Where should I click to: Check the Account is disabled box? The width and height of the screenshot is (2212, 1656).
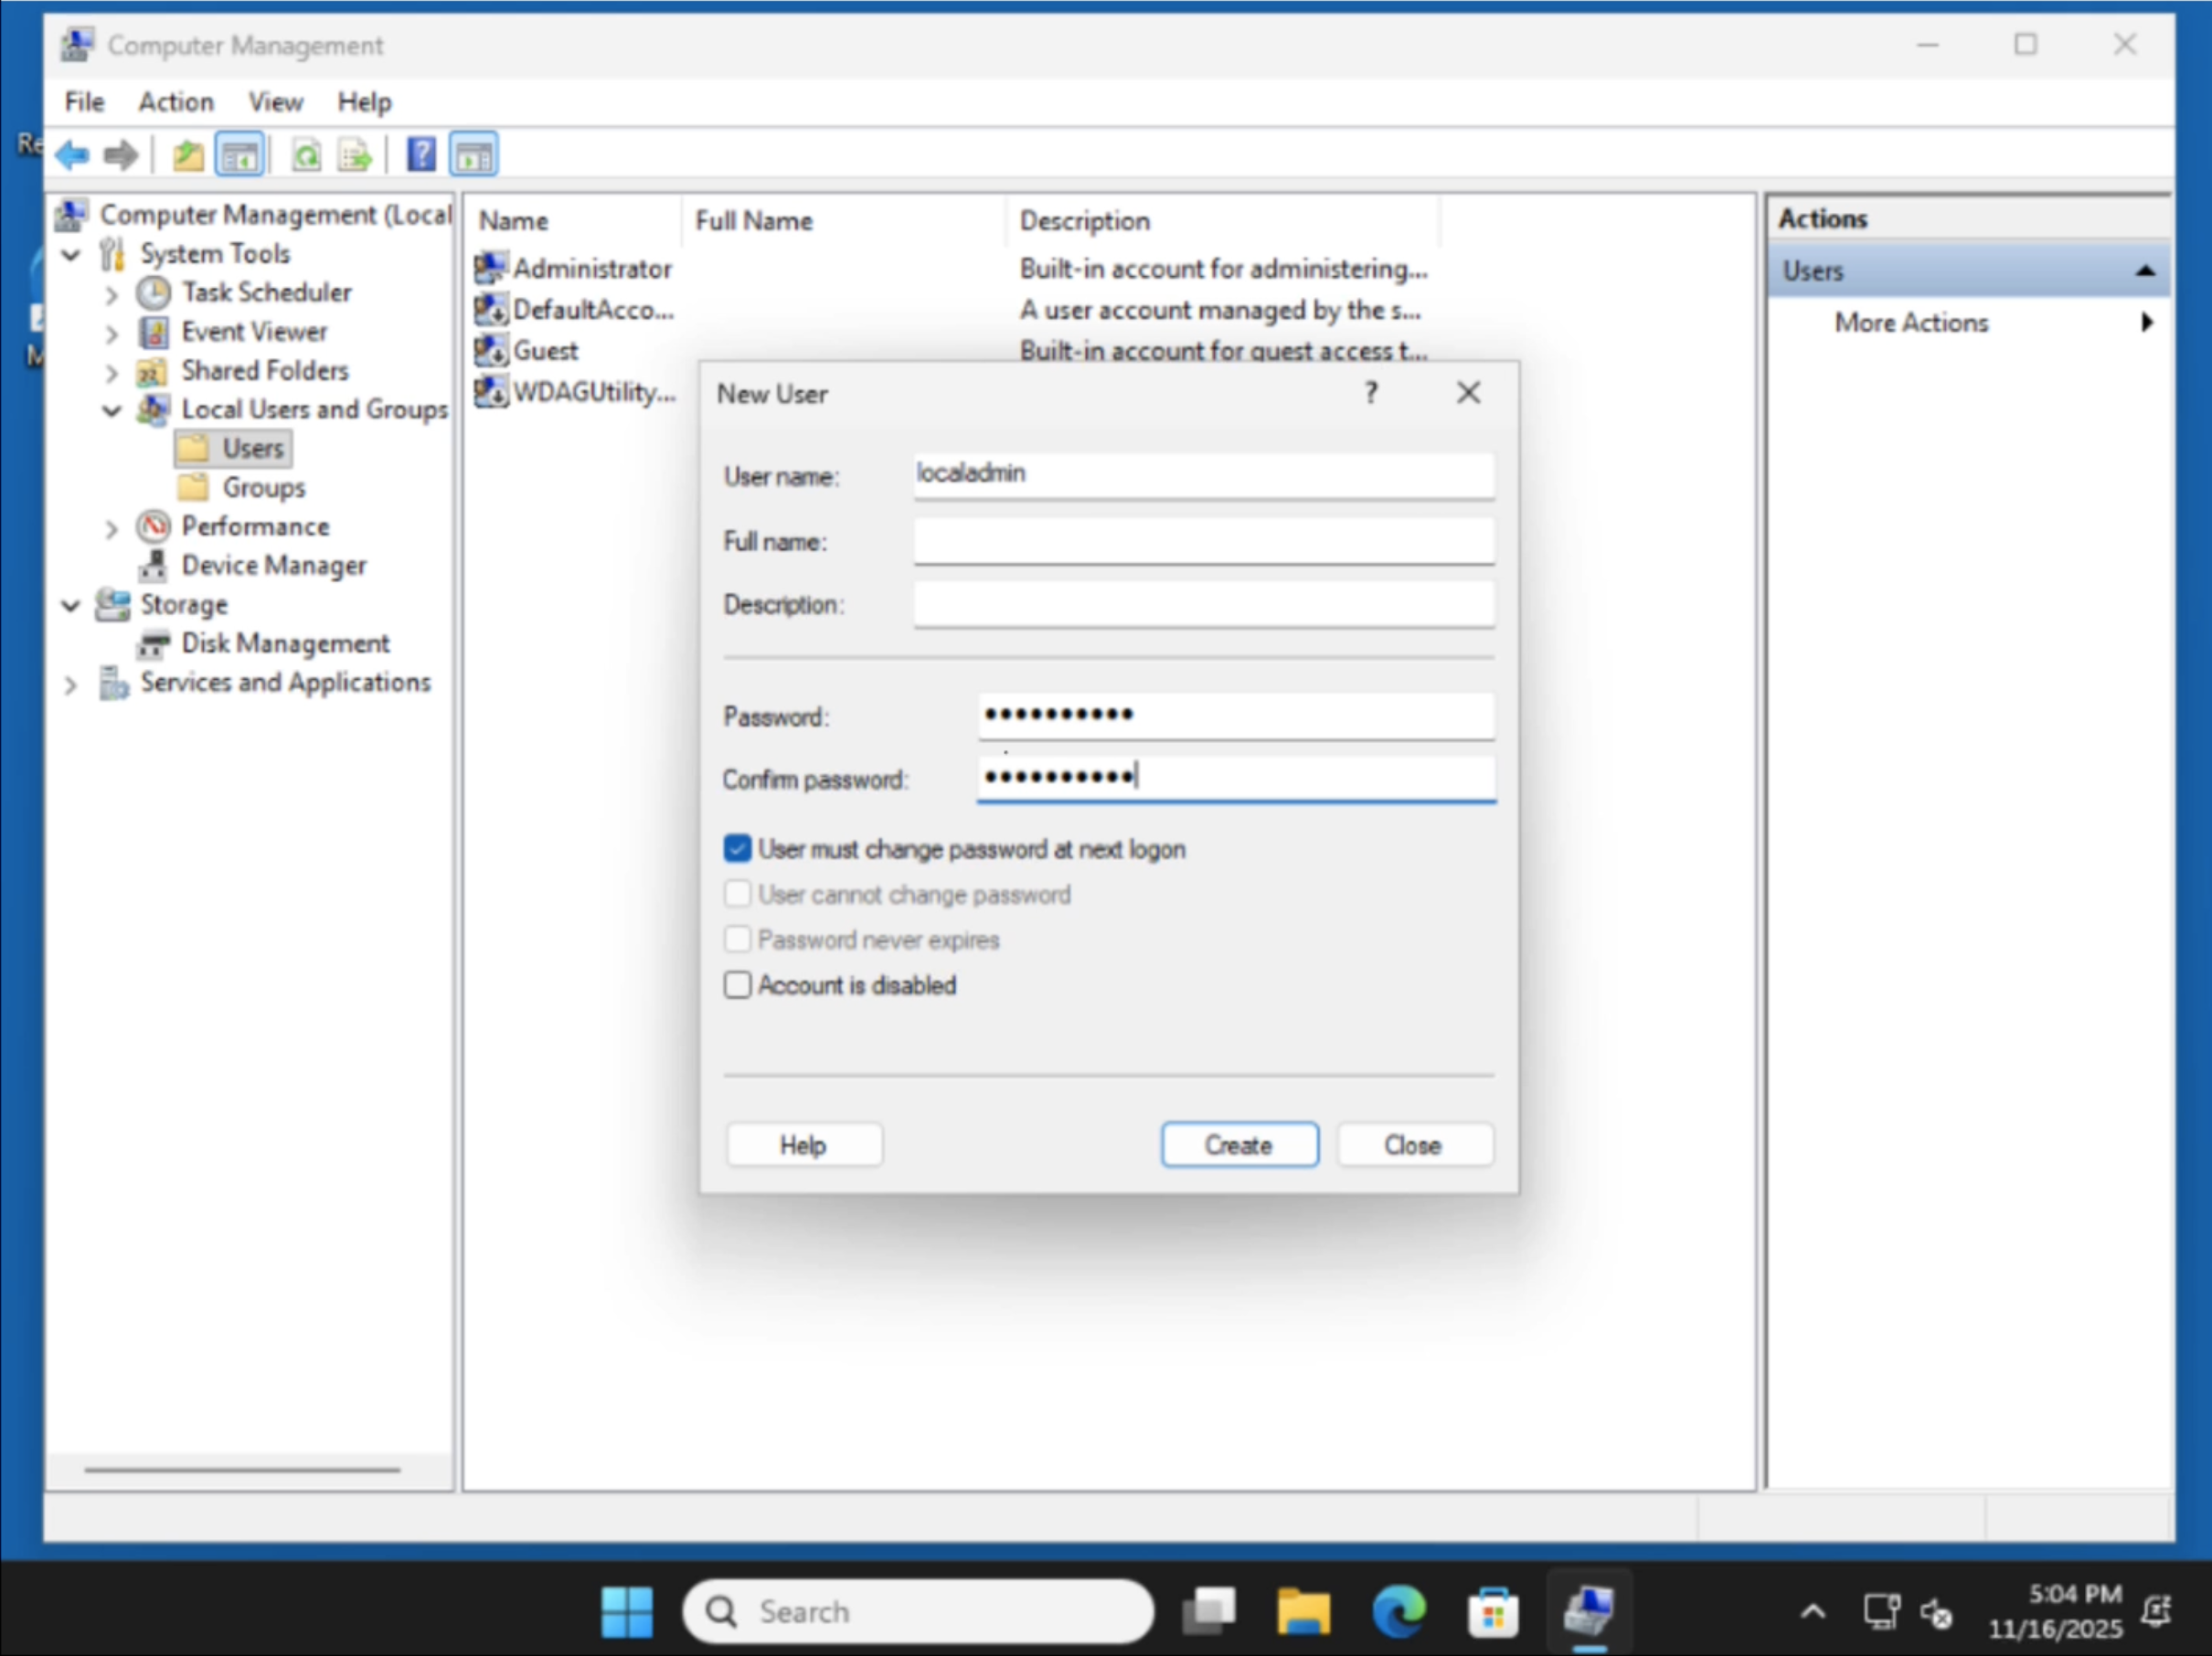click(x=737, y=985)
